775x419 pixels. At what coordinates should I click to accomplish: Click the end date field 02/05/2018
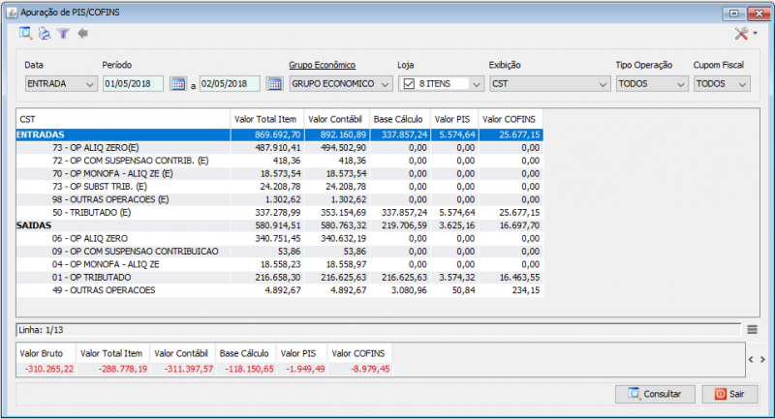pyautogui.click(x=230, y=84)
